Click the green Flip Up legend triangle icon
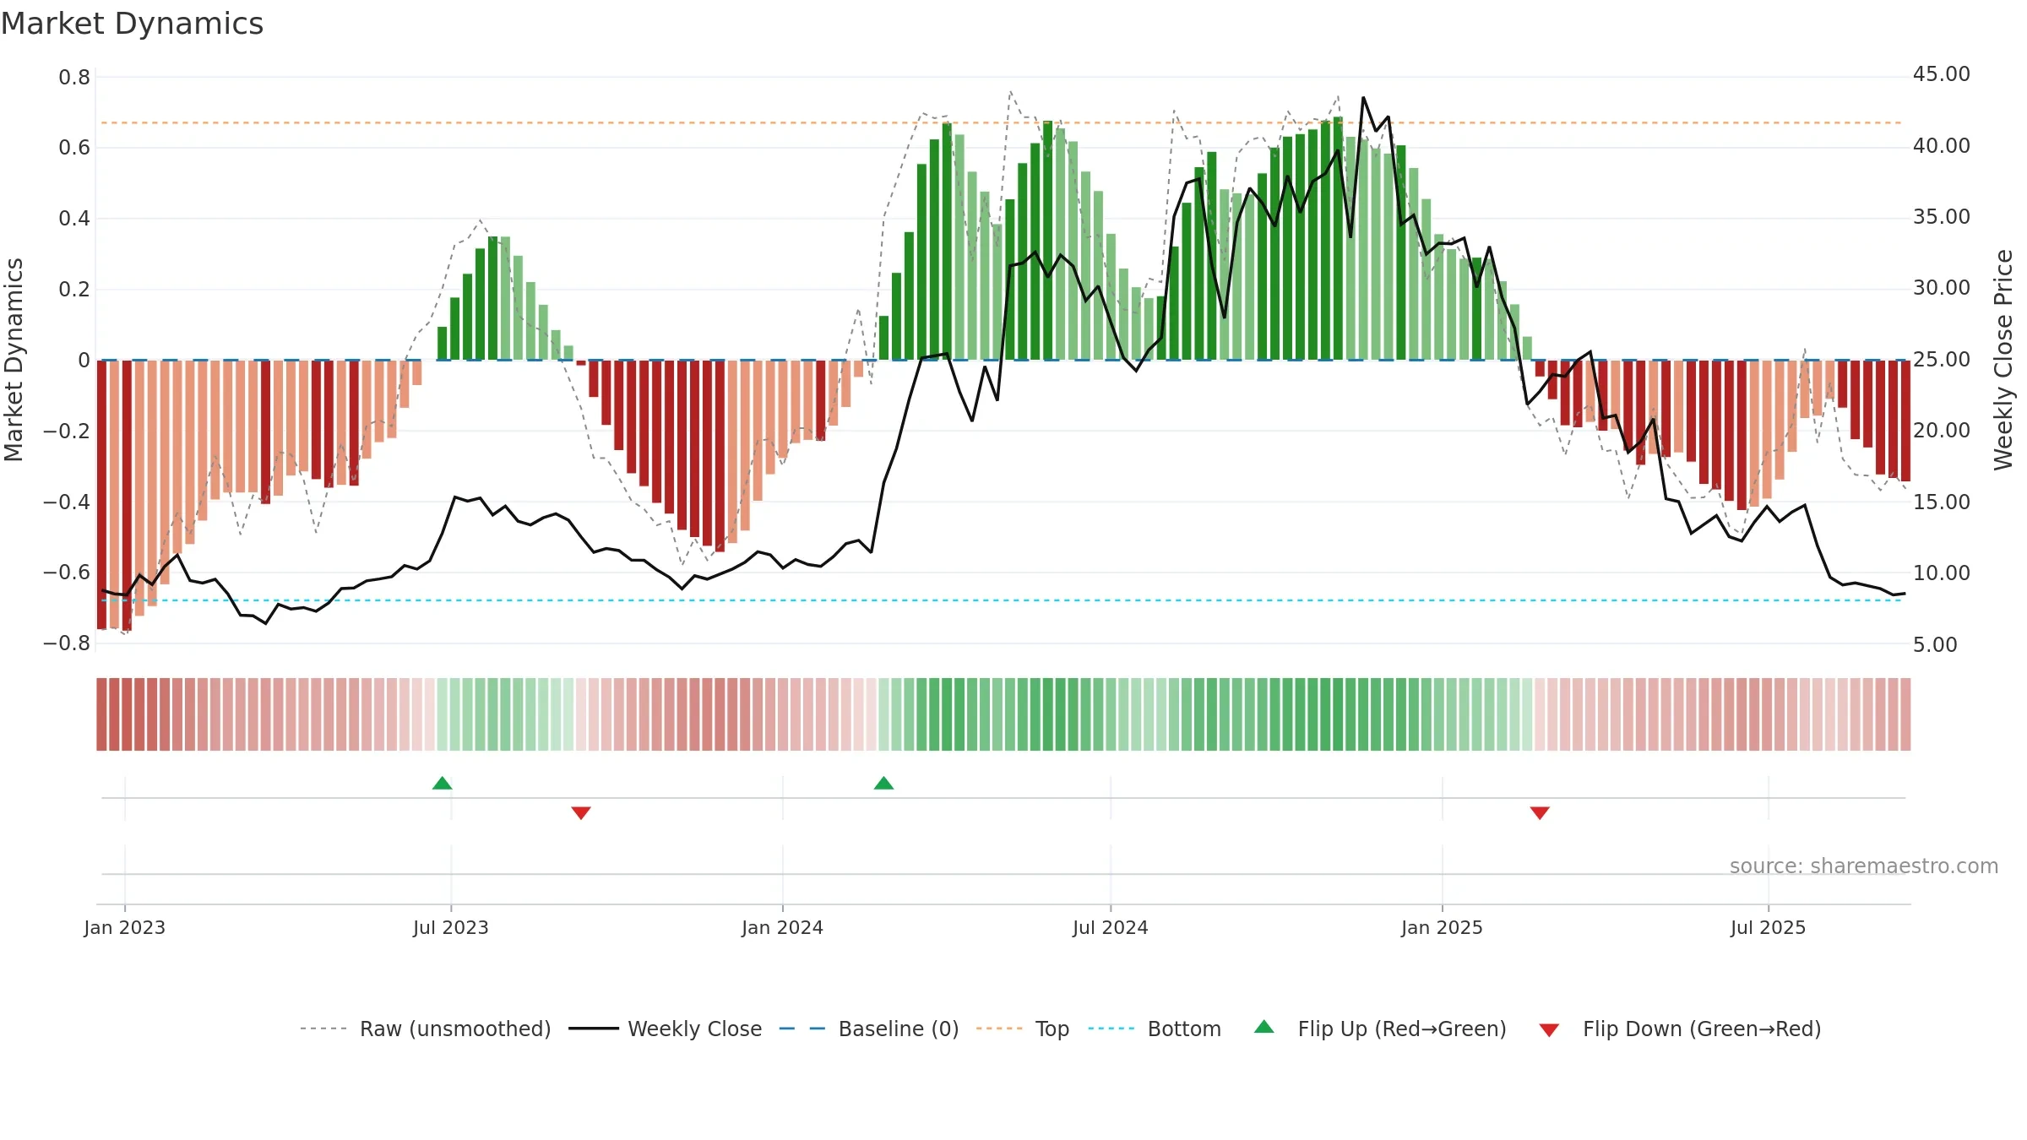The image size is (2027, 1140). [x=1264, y=1027]
